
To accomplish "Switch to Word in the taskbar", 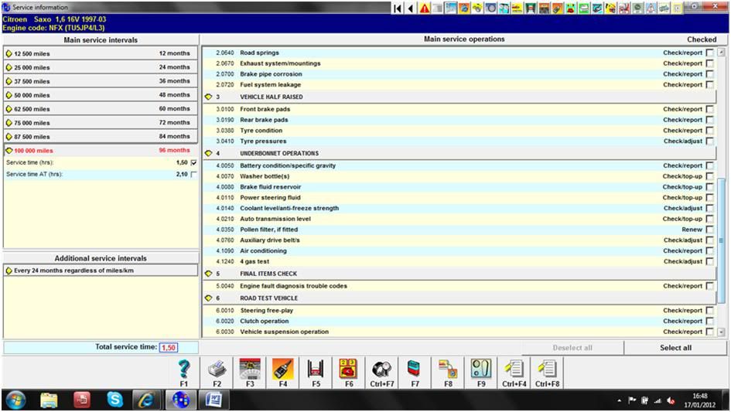I will point(213,400).
